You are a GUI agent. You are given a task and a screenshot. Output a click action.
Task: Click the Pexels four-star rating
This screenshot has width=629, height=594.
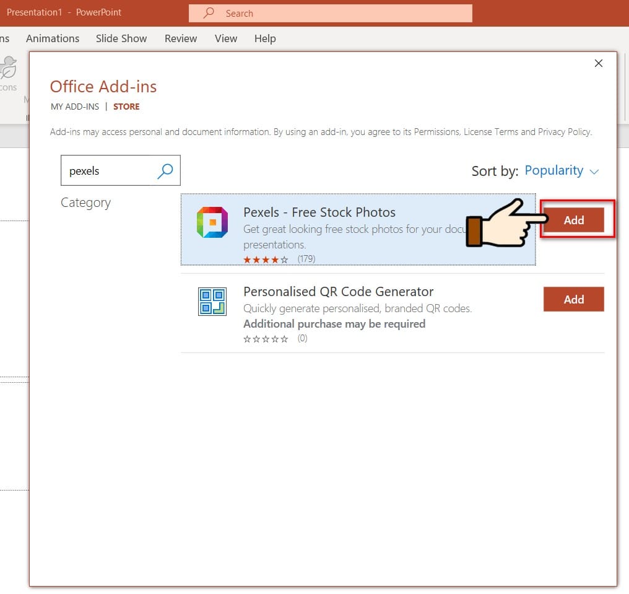pos(266,260)
